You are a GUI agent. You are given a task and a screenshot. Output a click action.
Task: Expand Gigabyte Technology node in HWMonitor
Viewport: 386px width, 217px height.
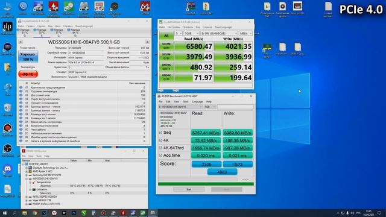(x=27, y=168)
